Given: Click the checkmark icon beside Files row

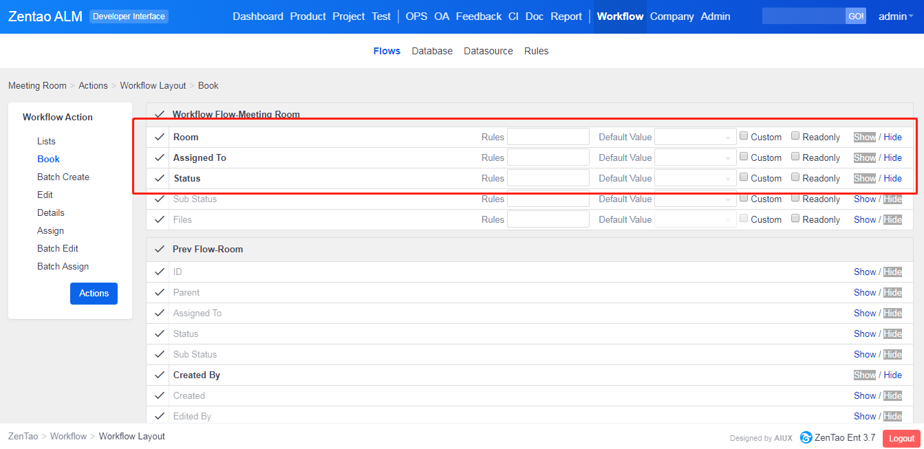Looking at the screenshot, I should [160, 219].
